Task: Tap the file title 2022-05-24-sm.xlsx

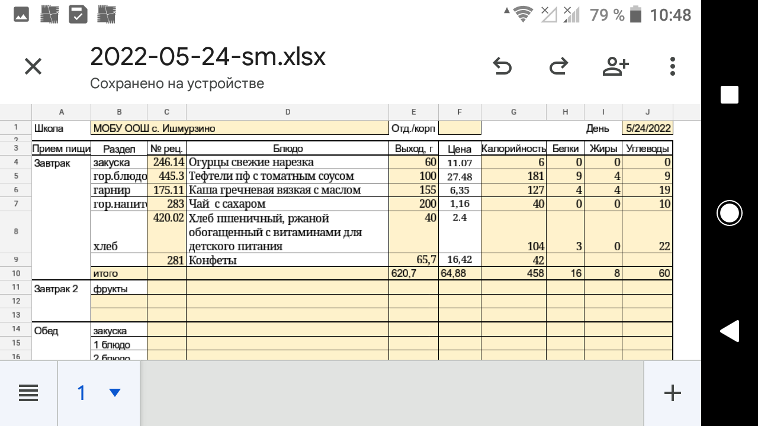Action: click(207, 57)
